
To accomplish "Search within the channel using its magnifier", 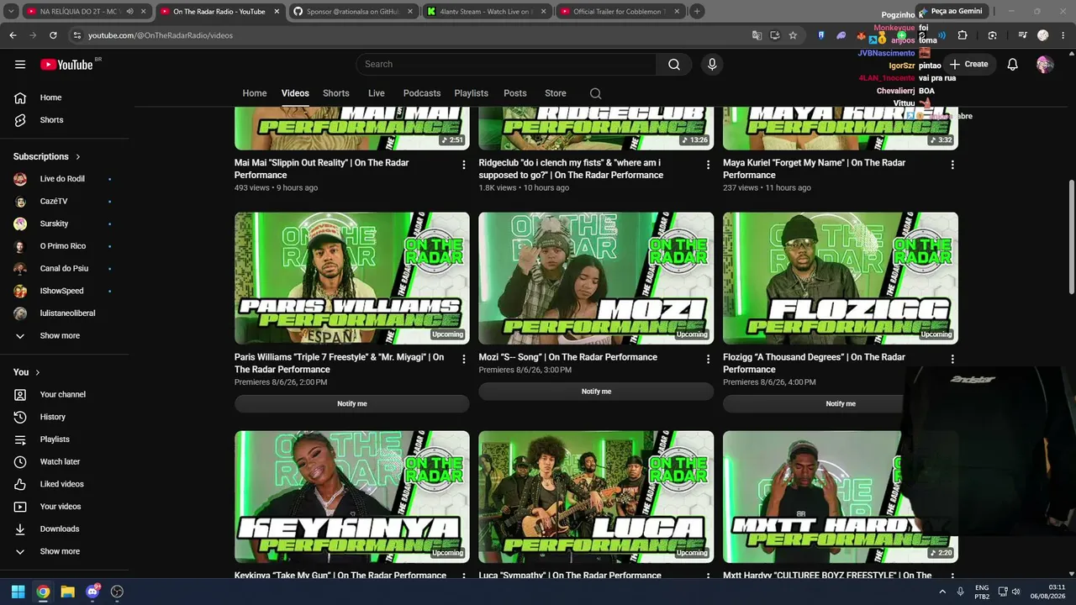I will point(596,93).
